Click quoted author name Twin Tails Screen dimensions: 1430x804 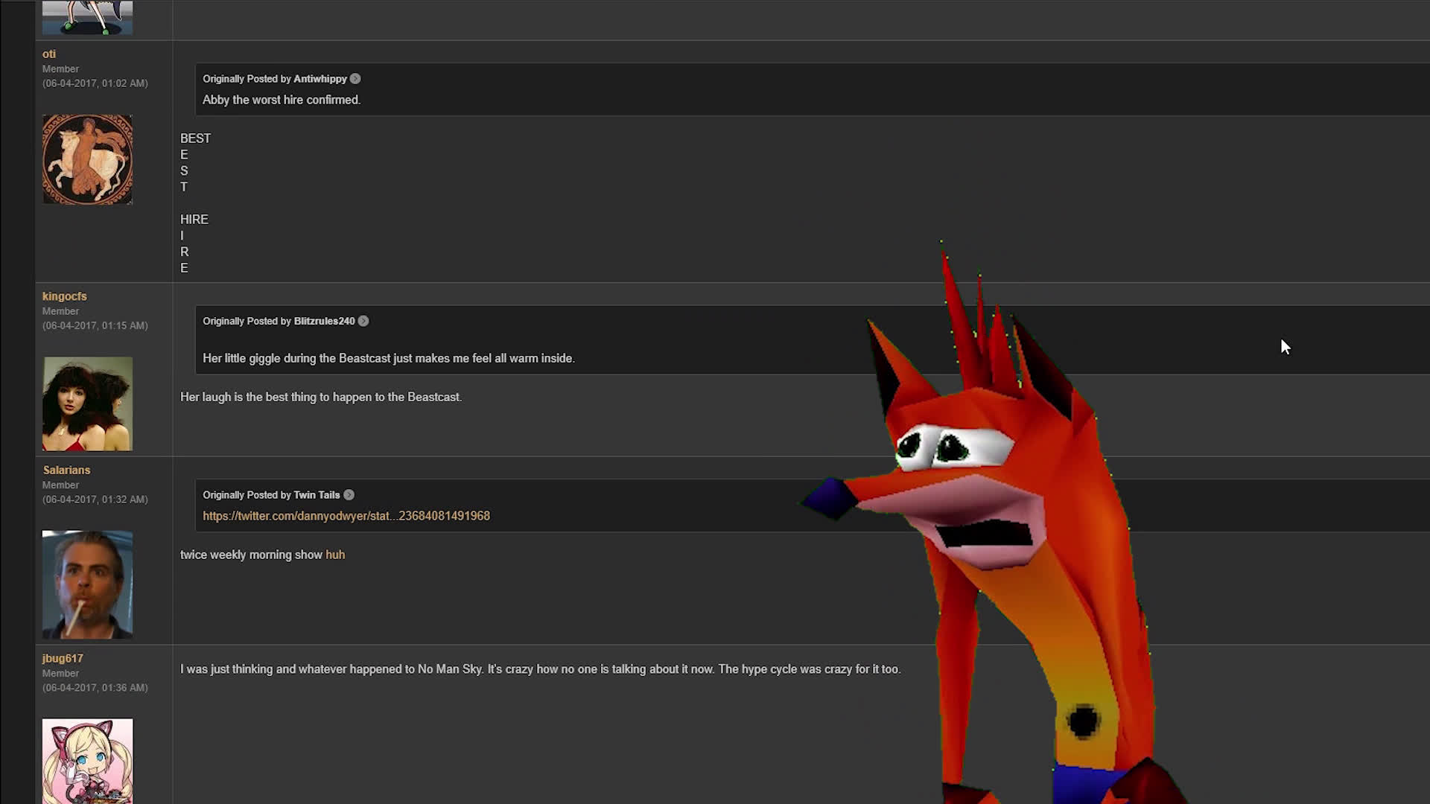pos(317,495)
